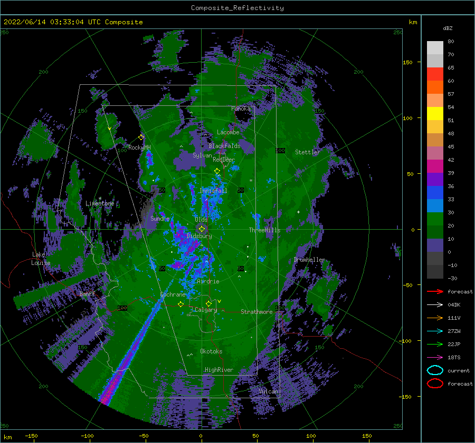The image size is (475, 443).
Task: Click the Stettler city label
Action: [x=308, y=152]
